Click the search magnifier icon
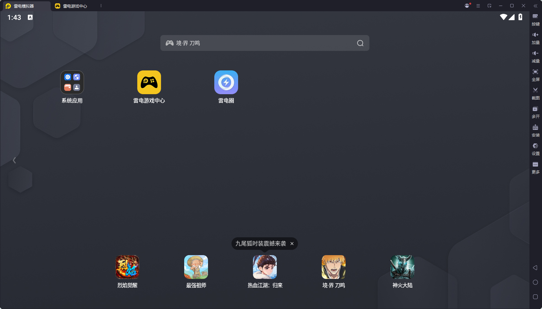Image resolution: width=542 pixels, height=309 pixels. pos(360,43)
